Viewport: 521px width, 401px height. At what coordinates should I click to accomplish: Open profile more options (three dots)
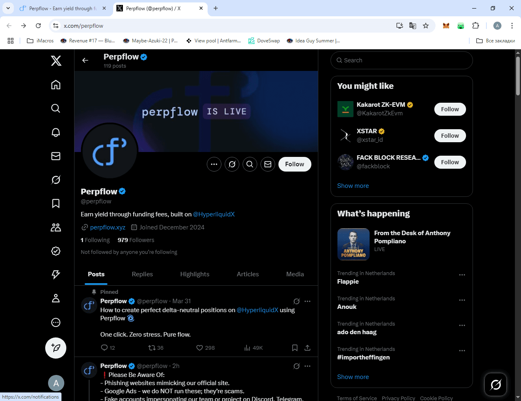(x=214, y=164)
